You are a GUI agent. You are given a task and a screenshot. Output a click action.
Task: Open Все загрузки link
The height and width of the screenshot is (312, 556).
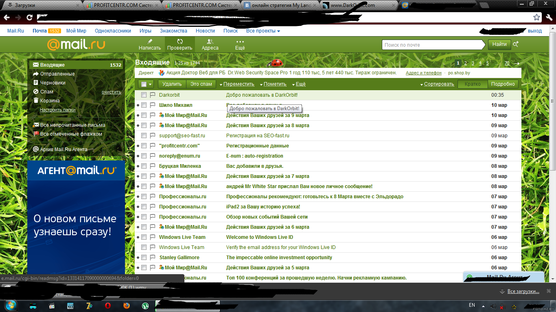523,291
